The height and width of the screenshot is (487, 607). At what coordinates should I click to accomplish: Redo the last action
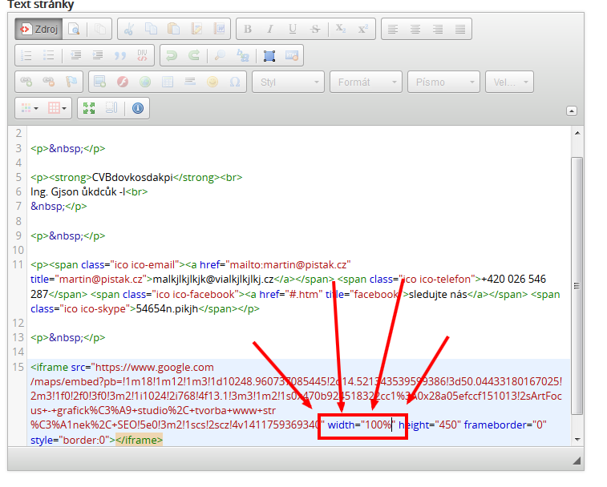tap(194, 55)
